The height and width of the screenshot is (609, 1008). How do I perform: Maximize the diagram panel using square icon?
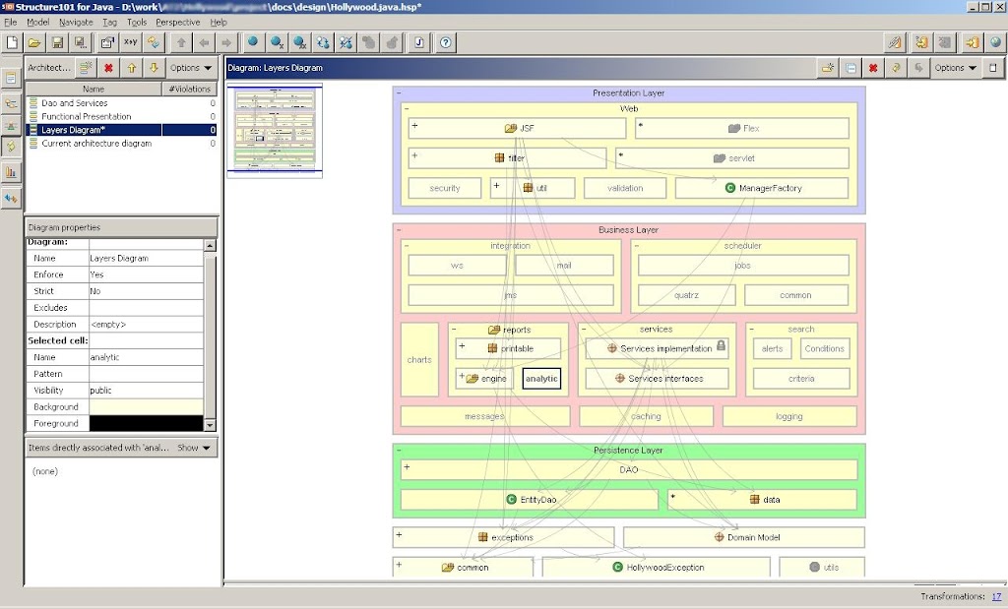click(x=993, y=68)
